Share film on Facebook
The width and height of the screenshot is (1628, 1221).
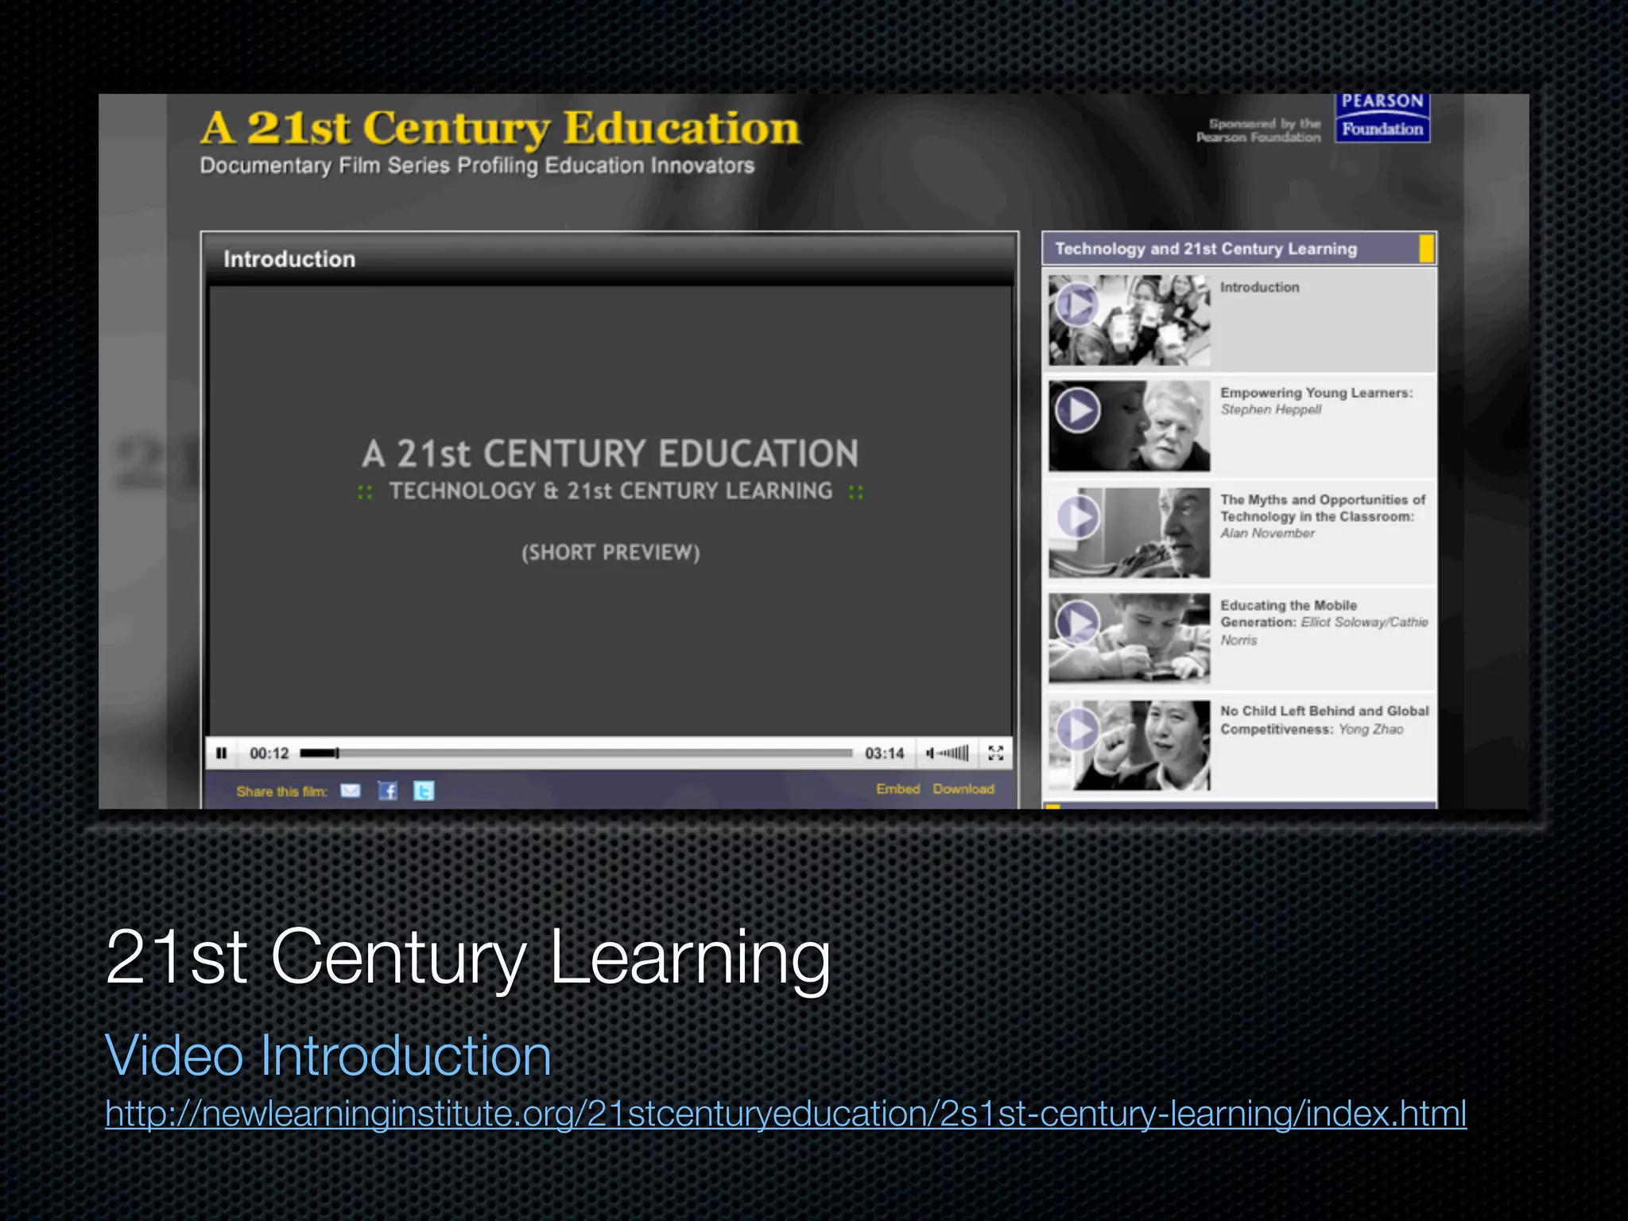pos(387,790)
